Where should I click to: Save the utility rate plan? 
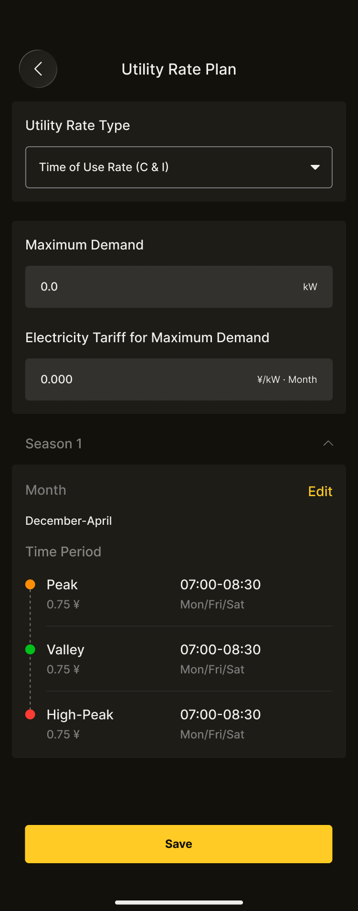point(179,844)
